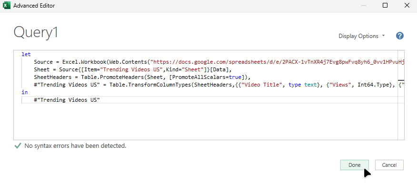Click the Excel icon in title bar

point(6,5)
